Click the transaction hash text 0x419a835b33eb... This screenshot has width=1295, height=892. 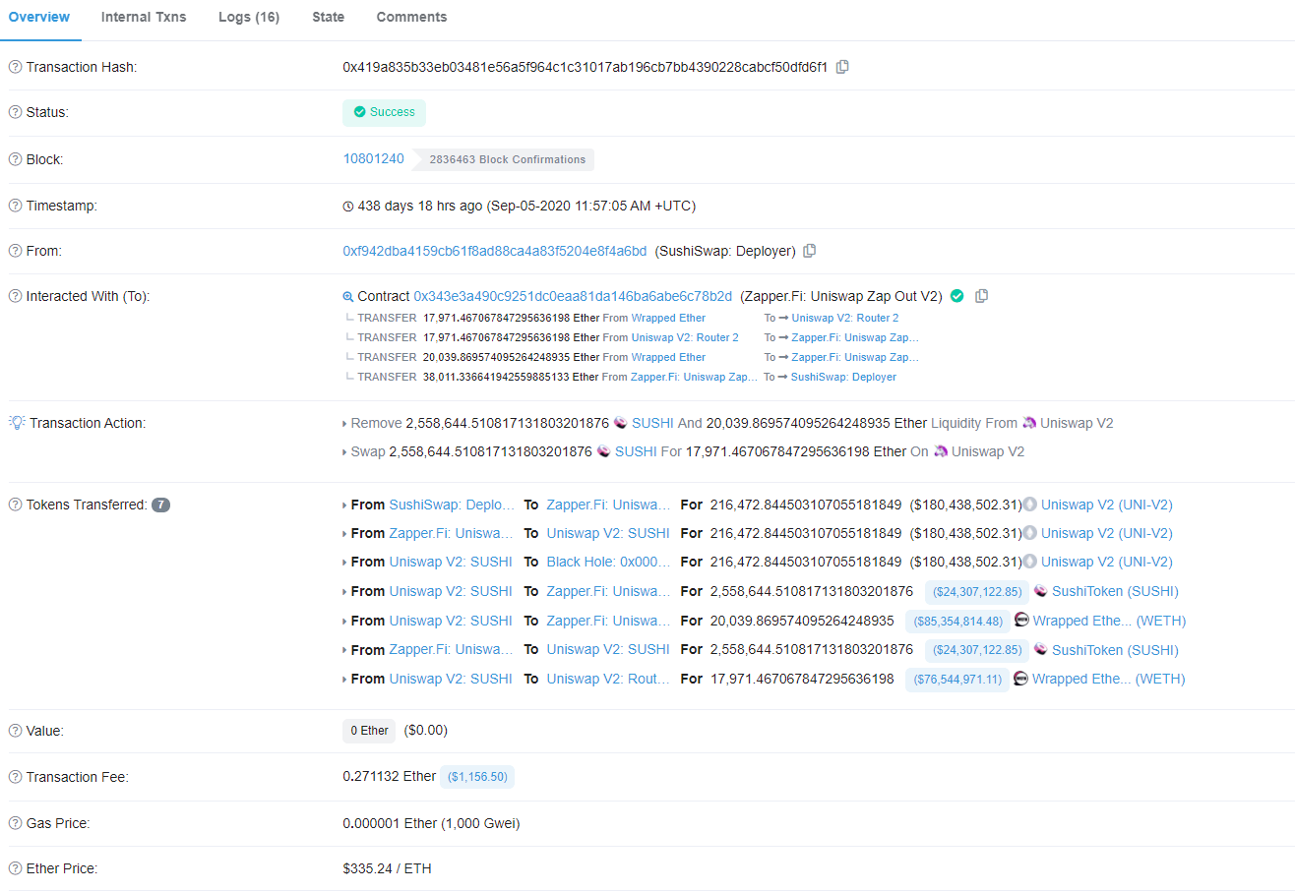(x=585, y=67)
